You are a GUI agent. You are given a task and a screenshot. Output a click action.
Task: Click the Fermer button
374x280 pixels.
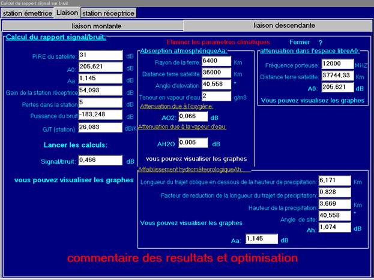(x=300, y=42)
